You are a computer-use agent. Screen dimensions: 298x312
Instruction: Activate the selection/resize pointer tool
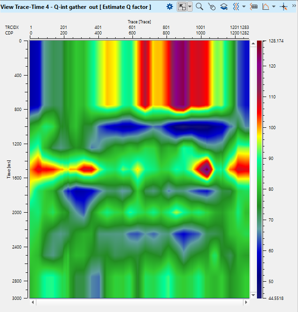coord(182,7)
